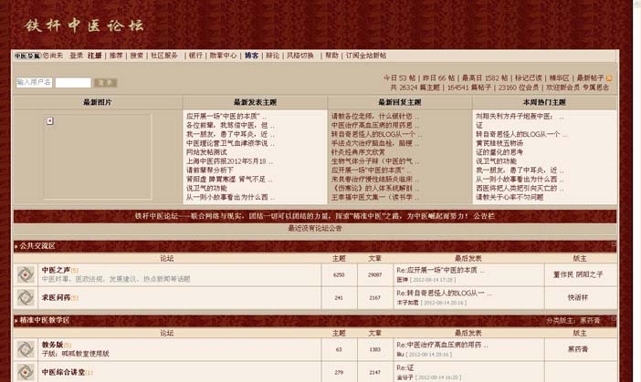
Task: Open the 社区服务 dropdown menu
Action: [164, 56]
